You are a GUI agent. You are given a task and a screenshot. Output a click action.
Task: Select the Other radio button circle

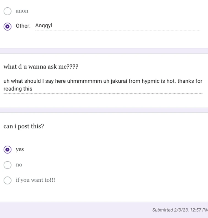coord(7,26)
